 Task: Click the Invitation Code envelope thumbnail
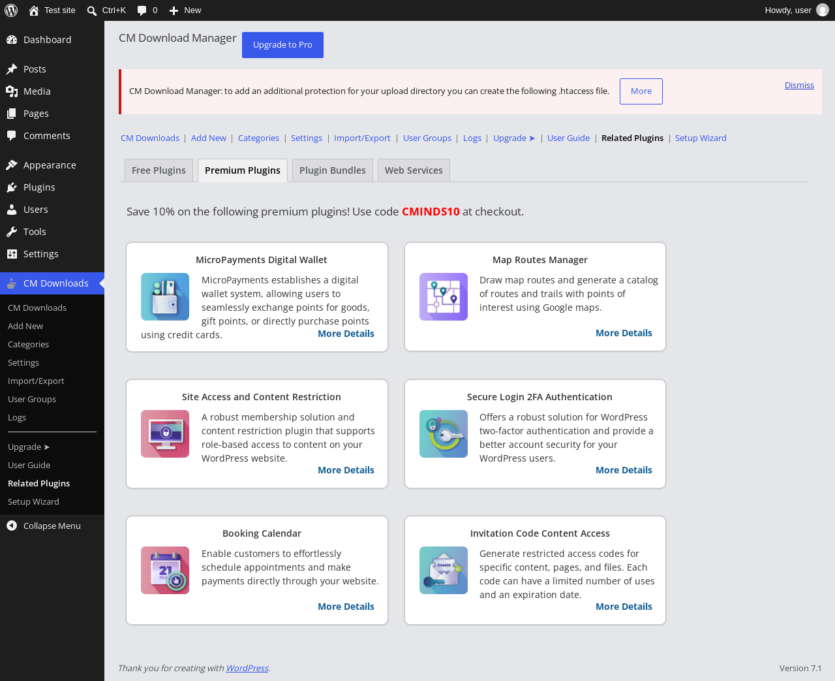[444, 570]
